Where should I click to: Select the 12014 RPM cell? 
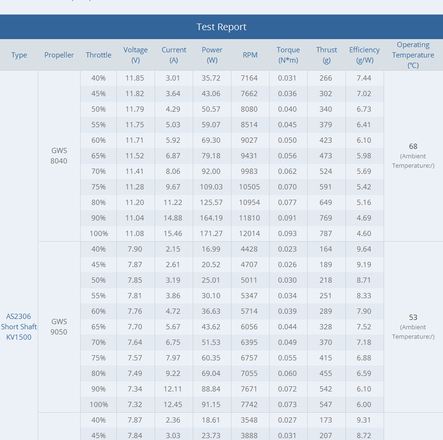tap(250, 234)
